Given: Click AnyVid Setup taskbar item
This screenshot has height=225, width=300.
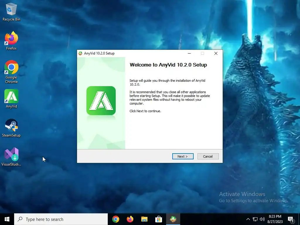Looking at the screenshot, I should click(x=173, y=219).
